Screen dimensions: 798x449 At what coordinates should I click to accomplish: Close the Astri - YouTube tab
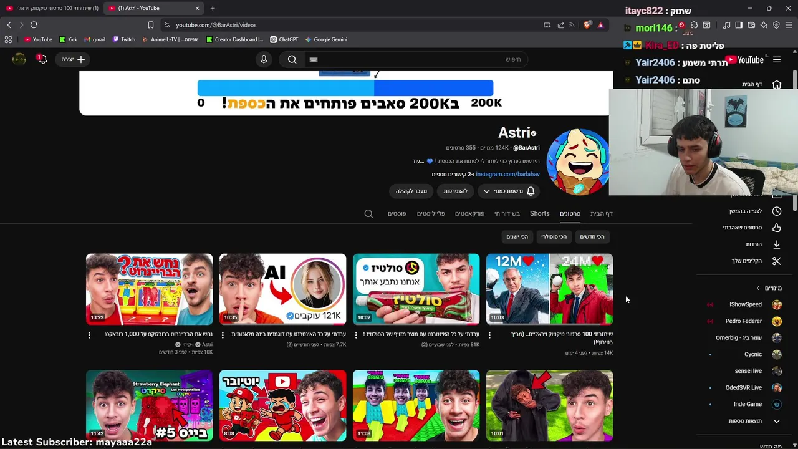click(197, 8)
